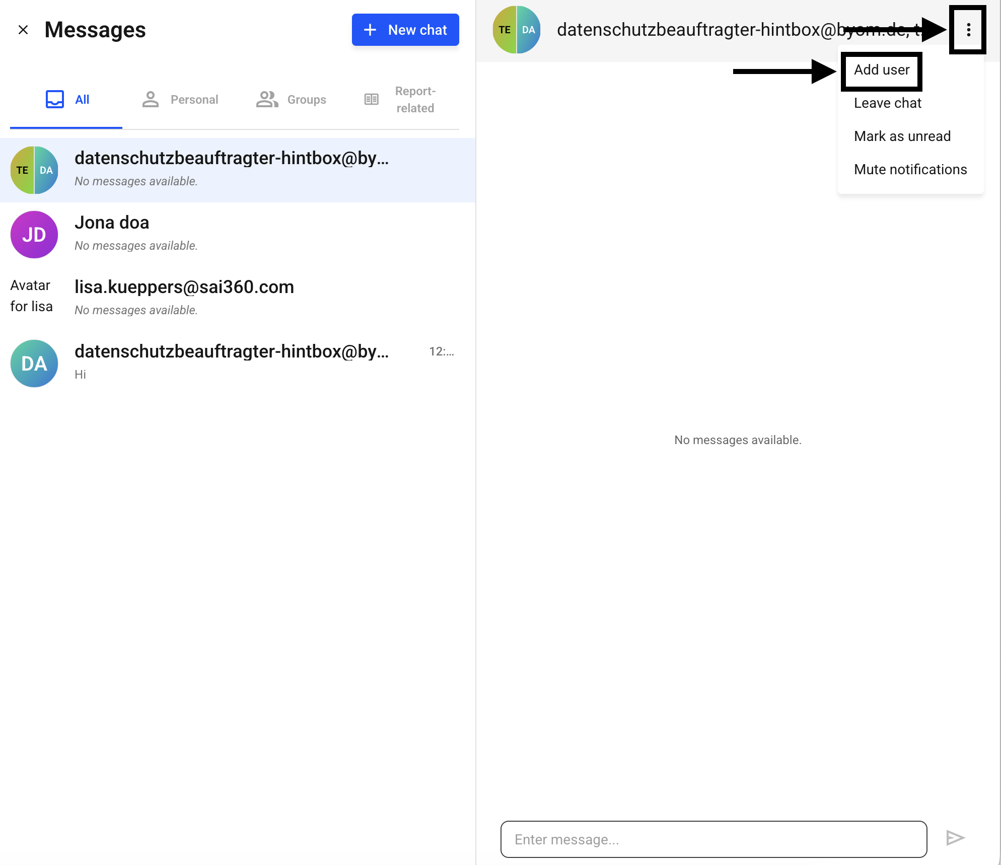Switch to the Personal tab
The width and height of the screenshot is (1001, 865).
(194, 100)
